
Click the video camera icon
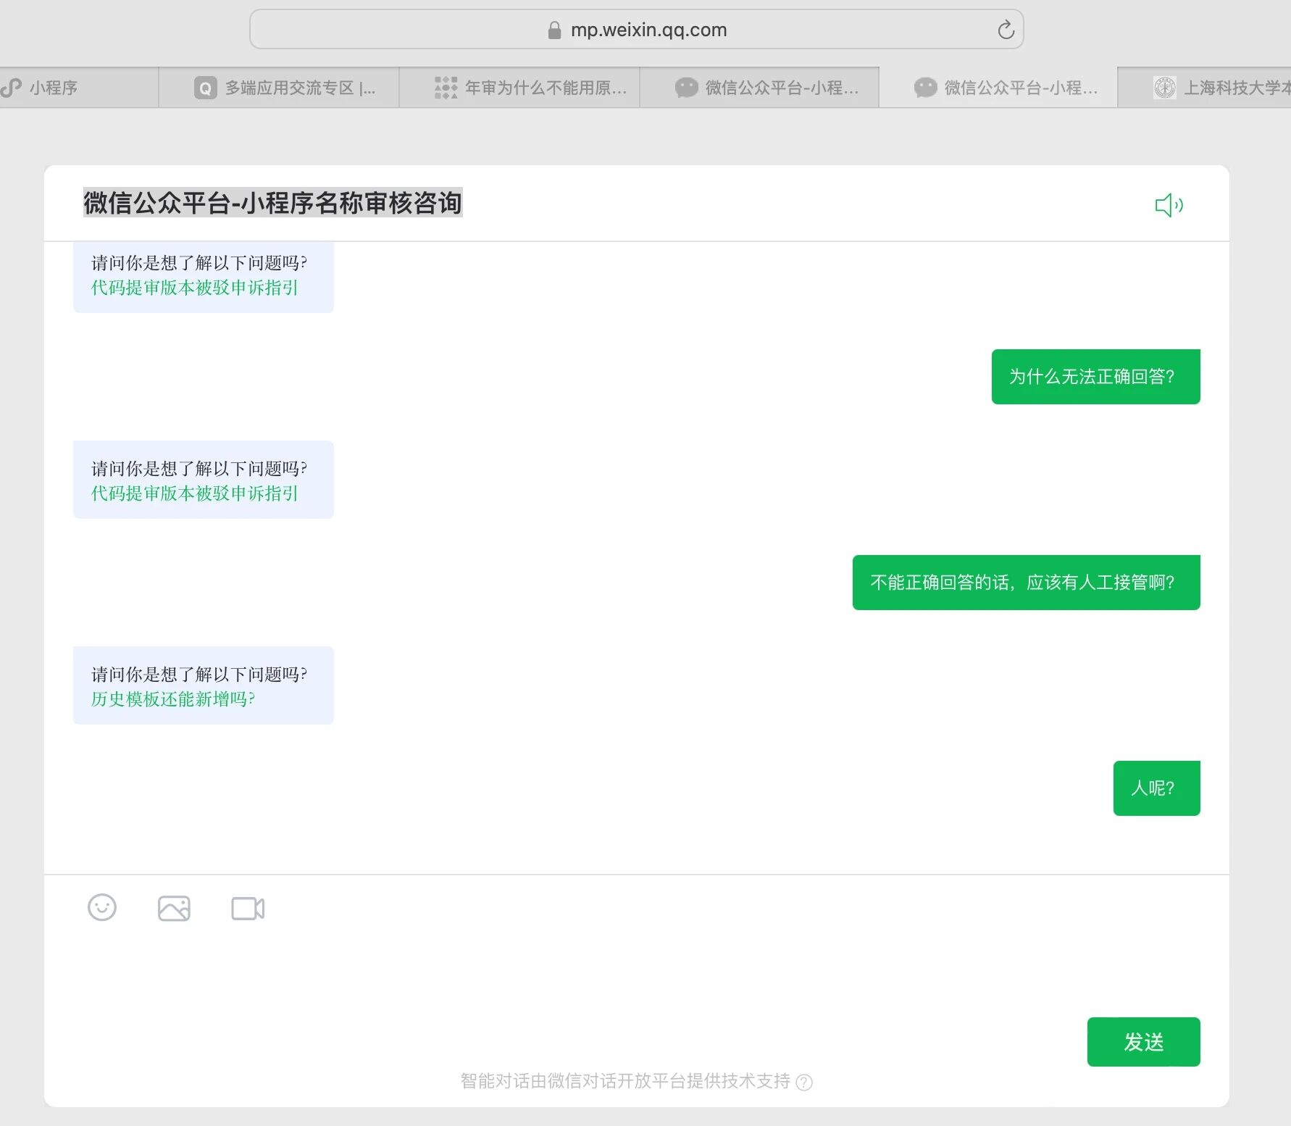(x=248, y=908)
